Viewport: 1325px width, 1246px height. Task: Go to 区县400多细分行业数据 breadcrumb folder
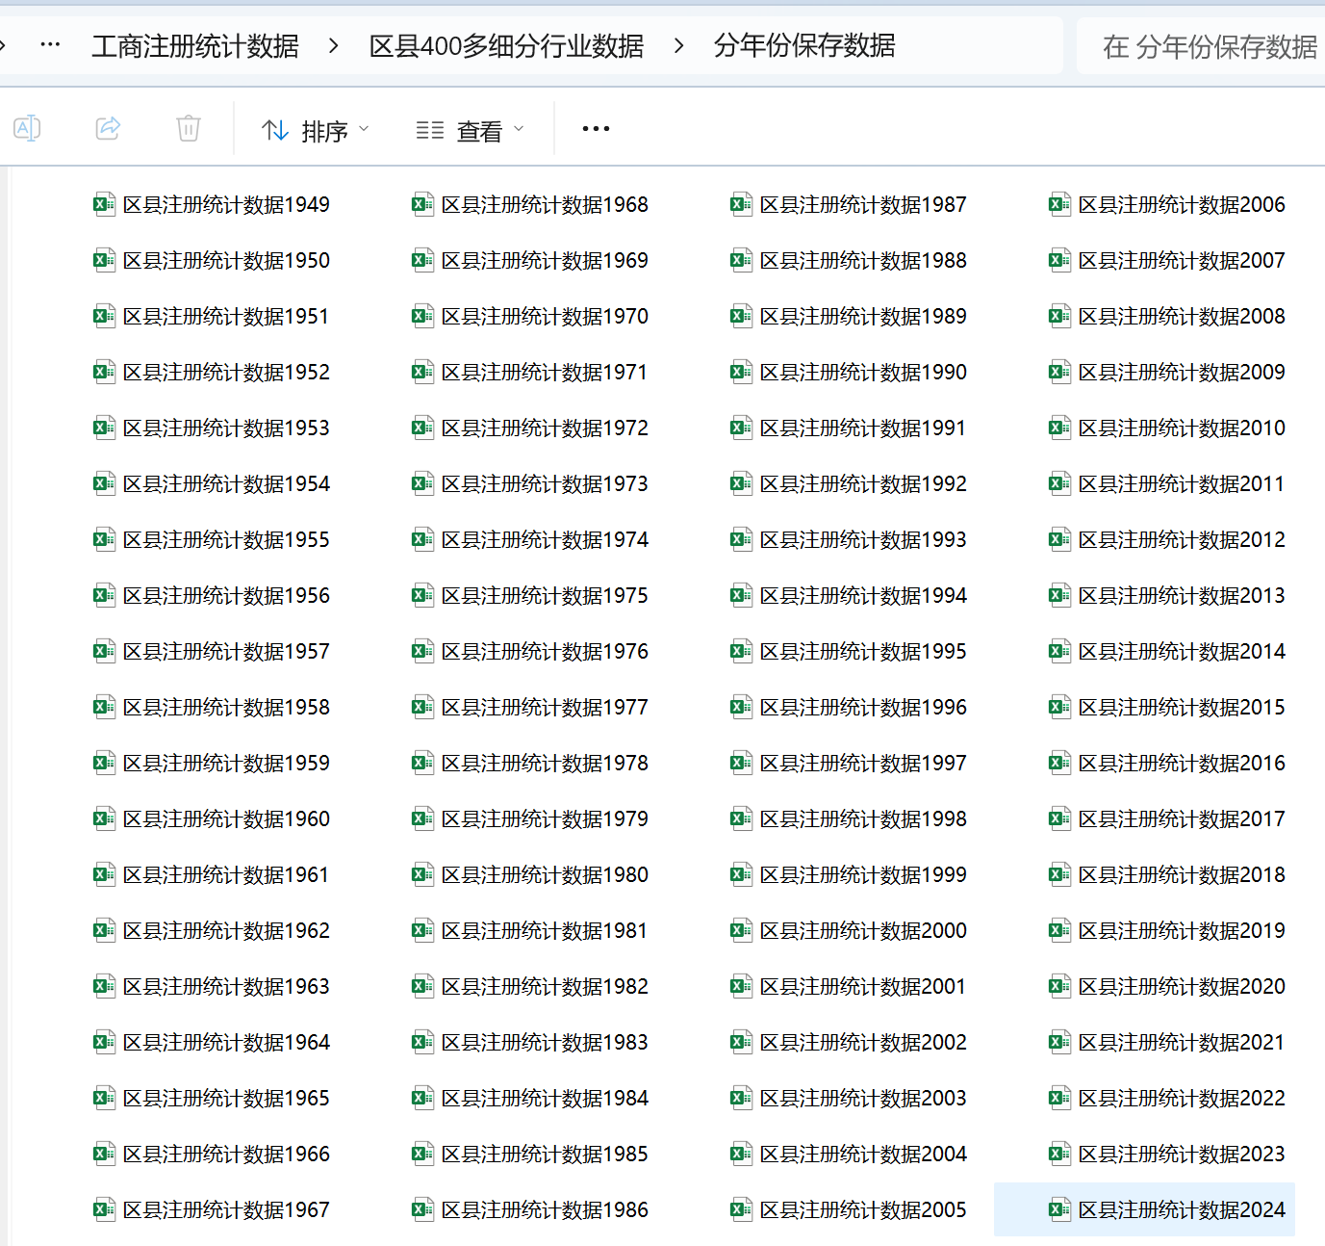point(506,45)
